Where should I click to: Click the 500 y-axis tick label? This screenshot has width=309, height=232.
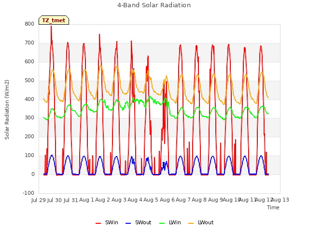coord(29,81)
